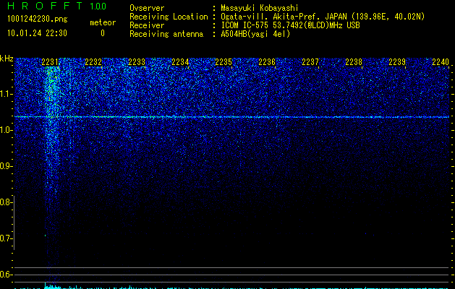
Task: Click the 2231 time marker
Action: pos(50,62)
